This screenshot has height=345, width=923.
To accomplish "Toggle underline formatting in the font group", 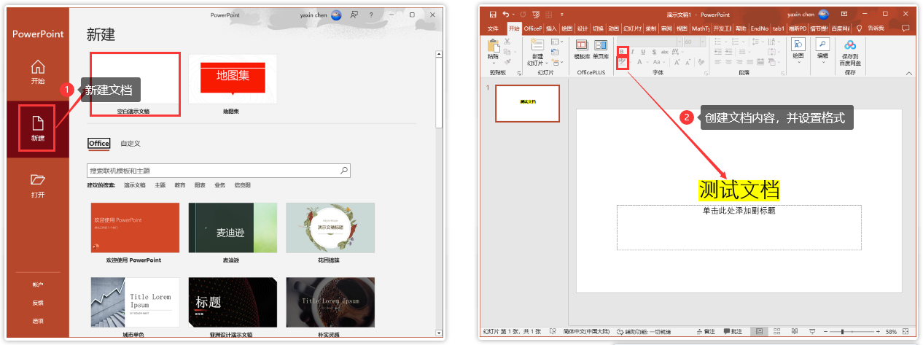I will pos(644,52).
